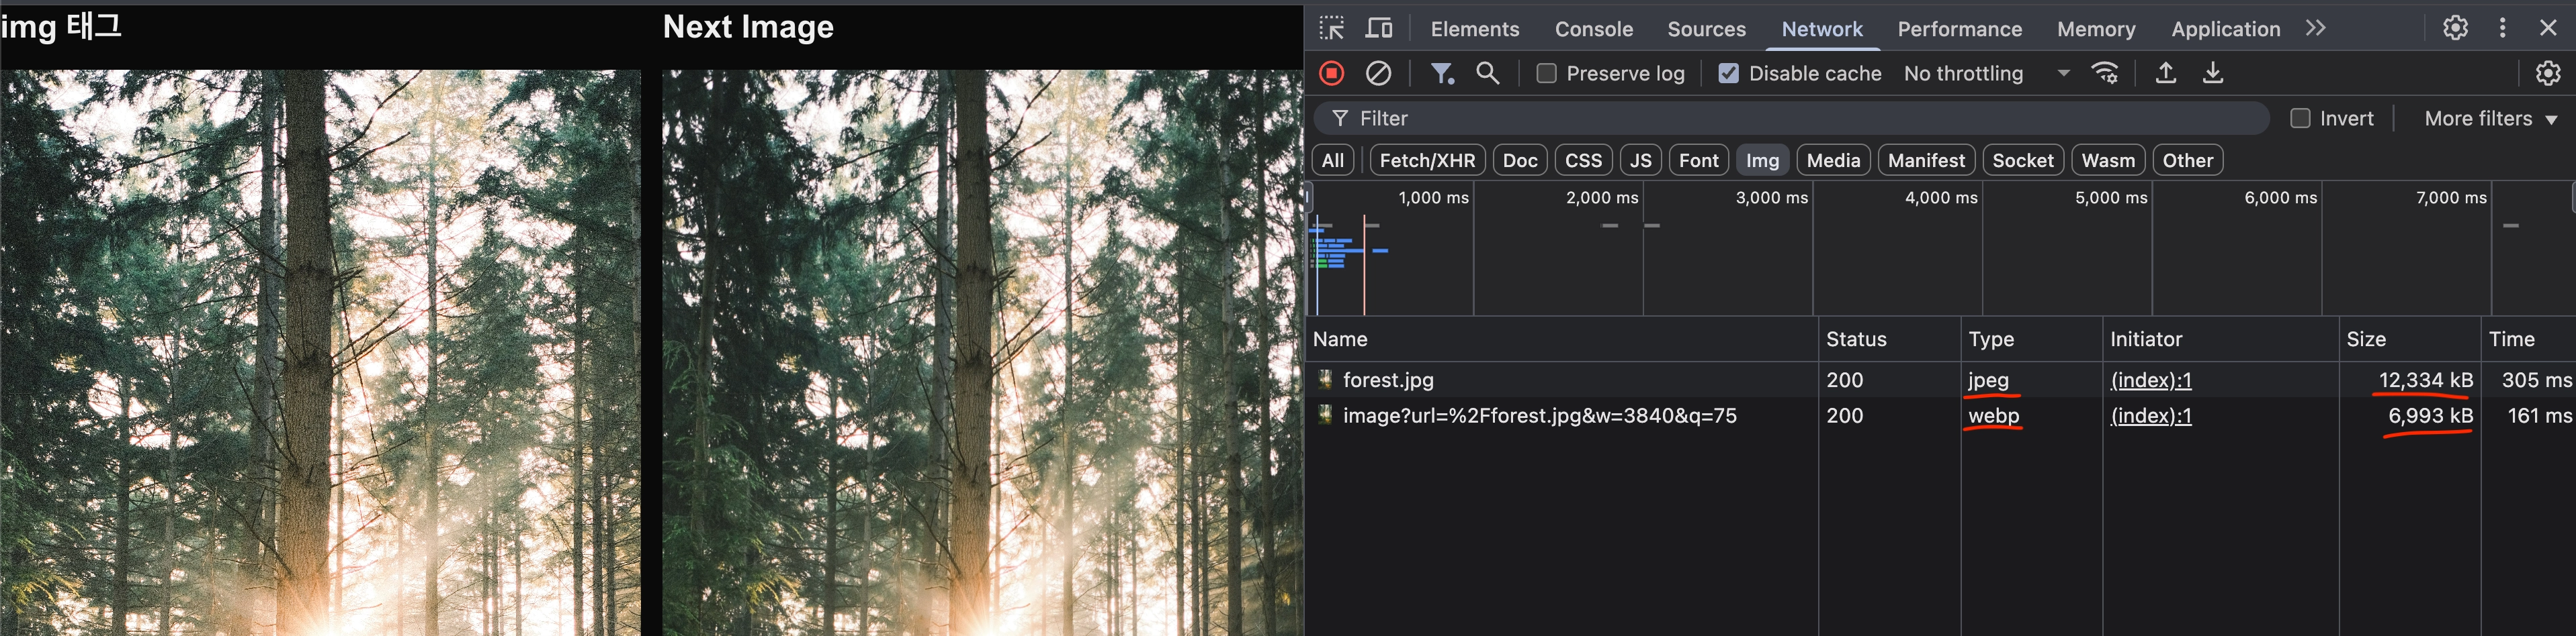Stop recording network log
This screenshot has width=2576, height=636.
[x=1332, y=73]
